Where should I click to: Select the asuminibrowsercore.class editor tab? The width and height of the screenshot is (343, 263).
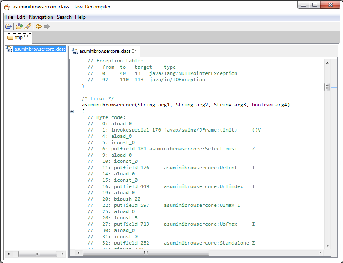pyautogui.click(x=104, y=51)
